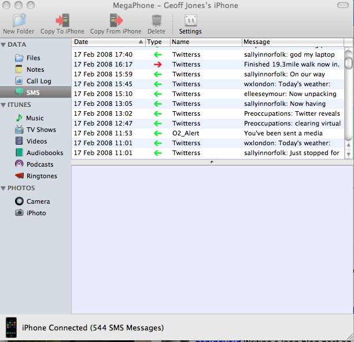
Task: Click the toolbar toggle pill in title bar
Action: 342,5
